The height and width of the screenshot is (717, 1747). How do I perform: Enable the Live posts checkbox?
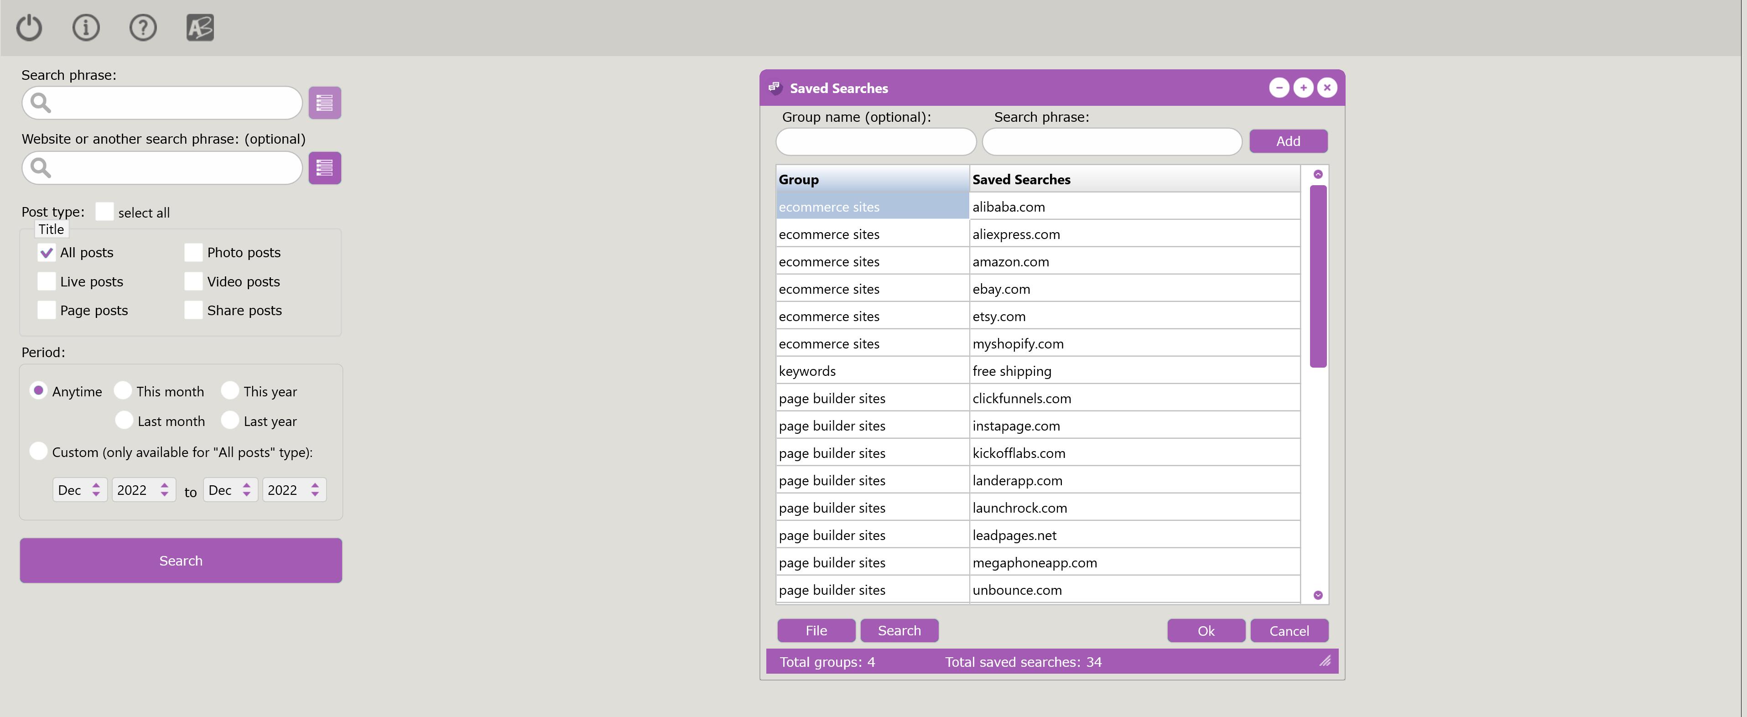46,281
